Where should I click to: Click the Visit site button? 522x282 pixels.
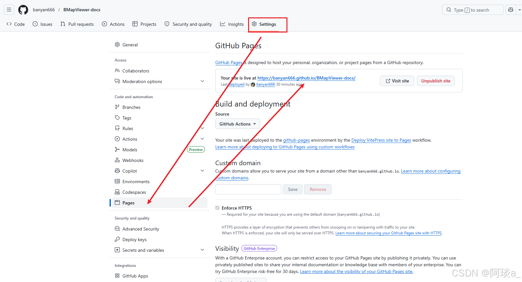pyautogui.click(x=397, y=81)
